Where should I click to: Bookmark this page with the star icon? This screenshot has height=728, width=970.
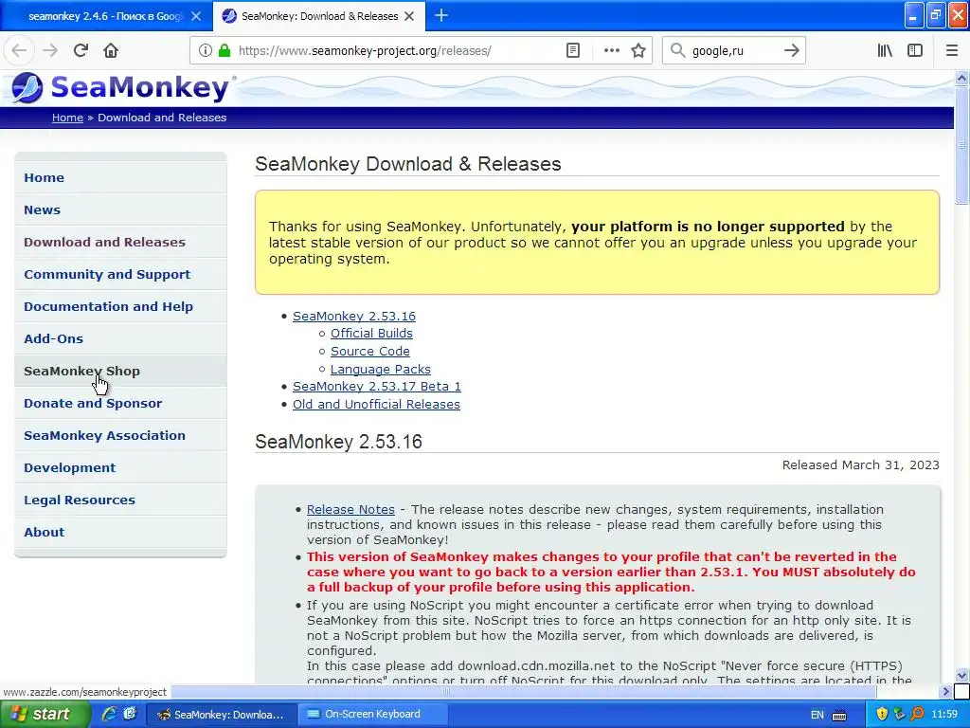(638, 50)
